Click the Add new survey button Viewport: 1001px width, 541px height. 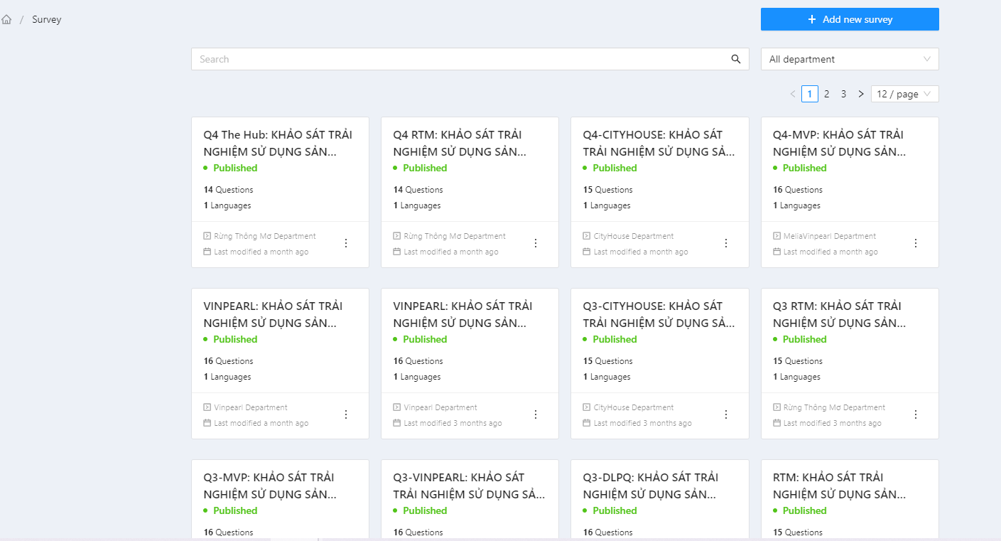[849, 19]
